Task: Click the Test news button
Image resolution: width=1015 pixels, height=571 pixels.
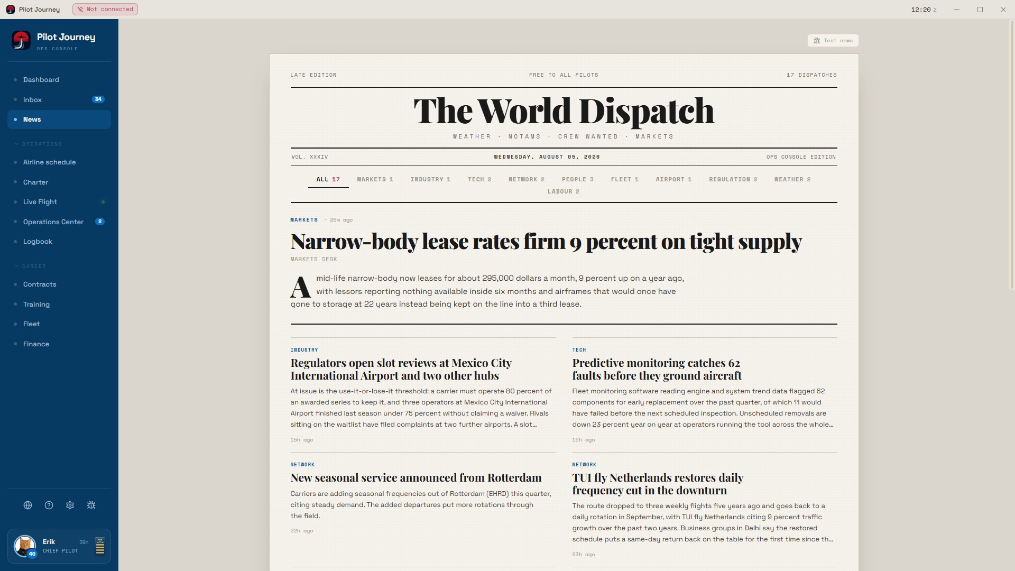Action: pyautogui.click(x=833, y=41)
